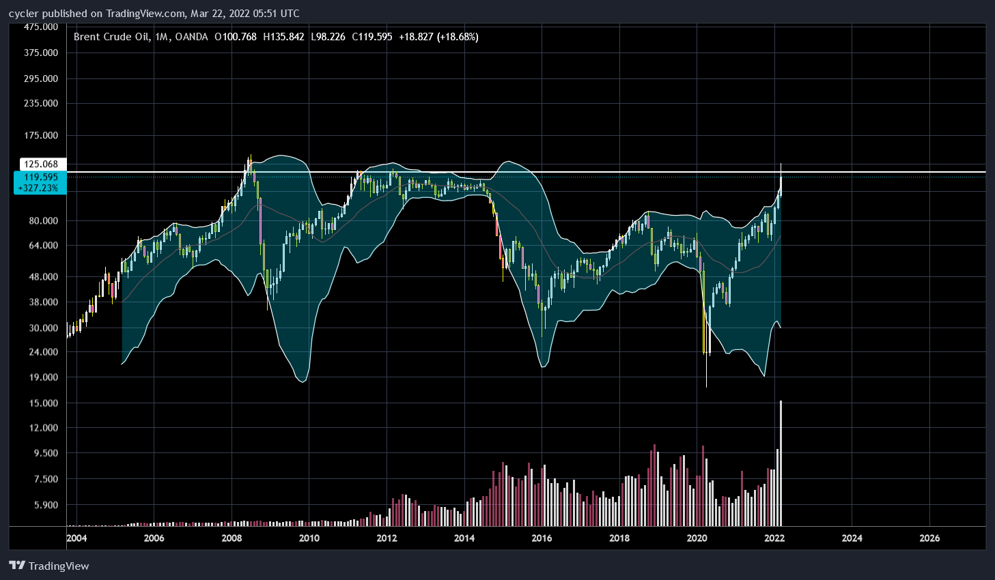Viewport: 995px width, 580px height.
Task: Click the 375.000 price axis label
Action: [40, 53]
